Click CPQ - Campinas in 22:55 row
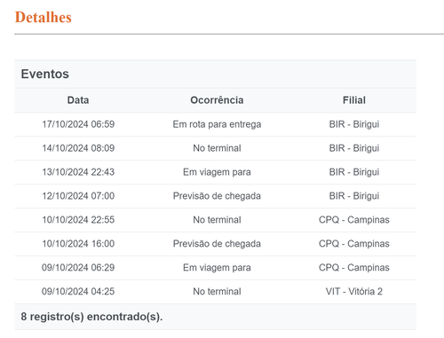Screen dimensions: 444x338 click(354, 220)
